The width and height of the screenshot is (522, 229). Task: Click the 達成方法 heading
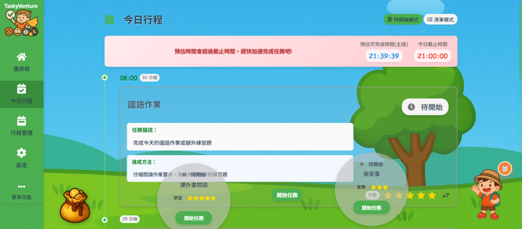click(144, 162)
